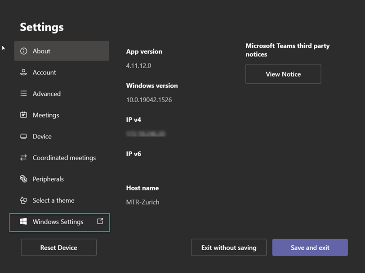The height and width of the screenshot is (273, 365).
Task: Click the Advanced list icon
Action: click(24, 94)
